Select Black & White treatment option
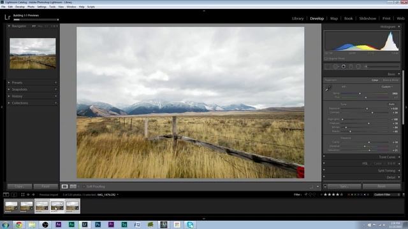The width and height of the screenshot is (408, 229). 391,80
